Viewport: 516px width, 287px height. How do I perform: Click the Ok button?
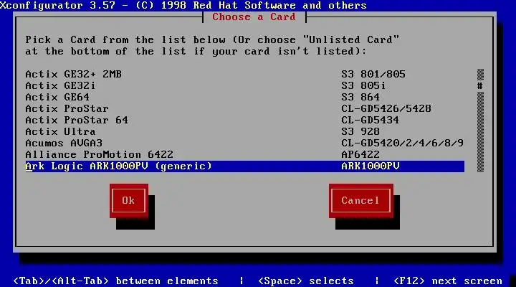click(129, 201)
